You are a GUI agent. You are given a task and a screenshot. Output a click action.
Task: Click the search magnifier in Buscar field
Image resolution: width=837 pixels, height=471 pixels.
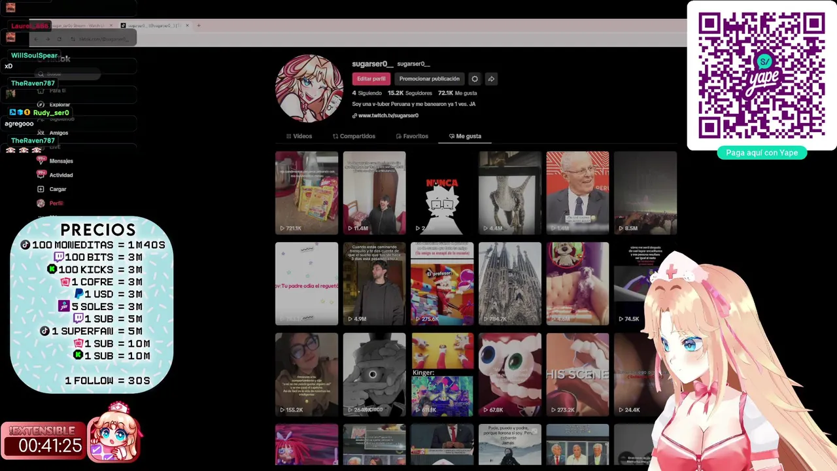pos(41,74)
